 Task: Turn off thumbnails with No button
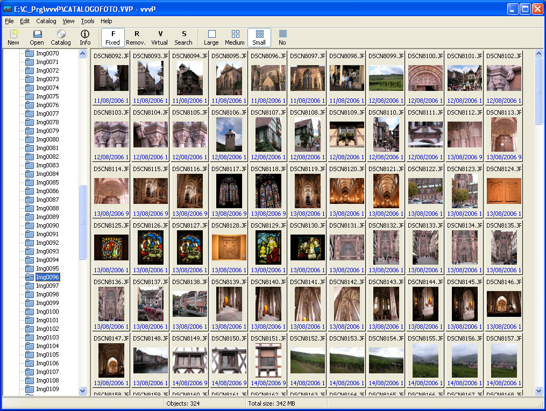282,37
